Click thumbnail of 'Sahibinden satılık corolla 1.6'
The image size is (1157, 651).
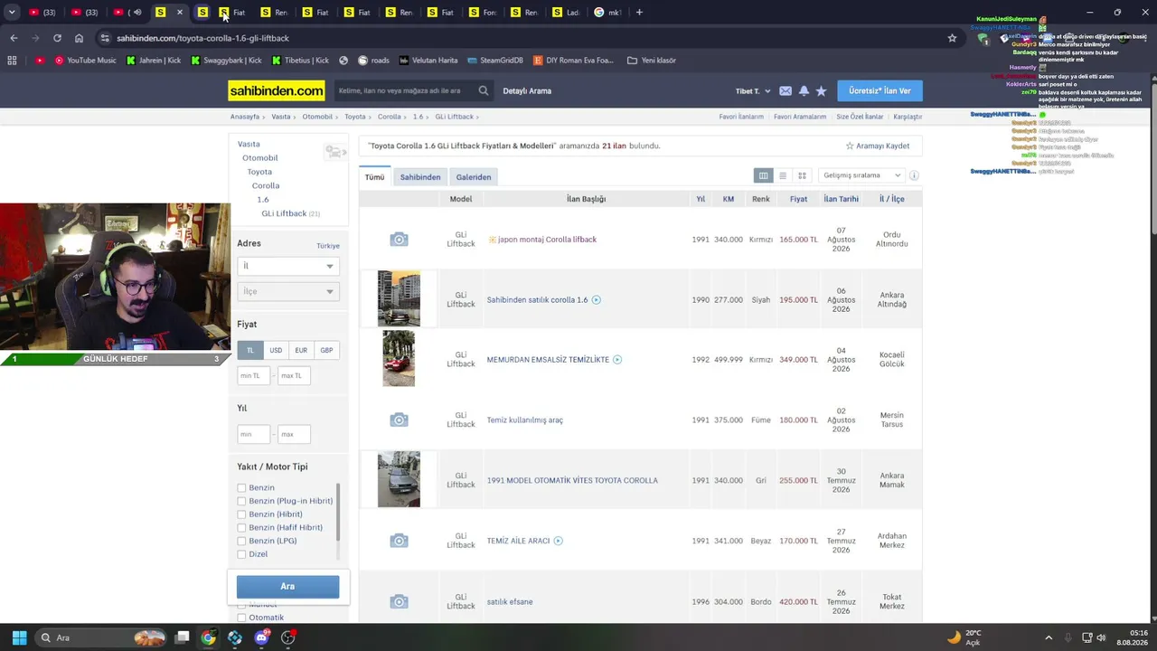pos(399,298)
